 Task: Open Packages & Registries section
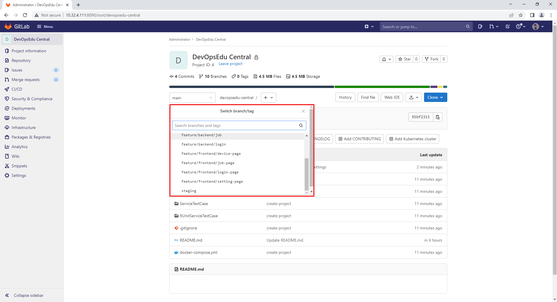[31, 137]
